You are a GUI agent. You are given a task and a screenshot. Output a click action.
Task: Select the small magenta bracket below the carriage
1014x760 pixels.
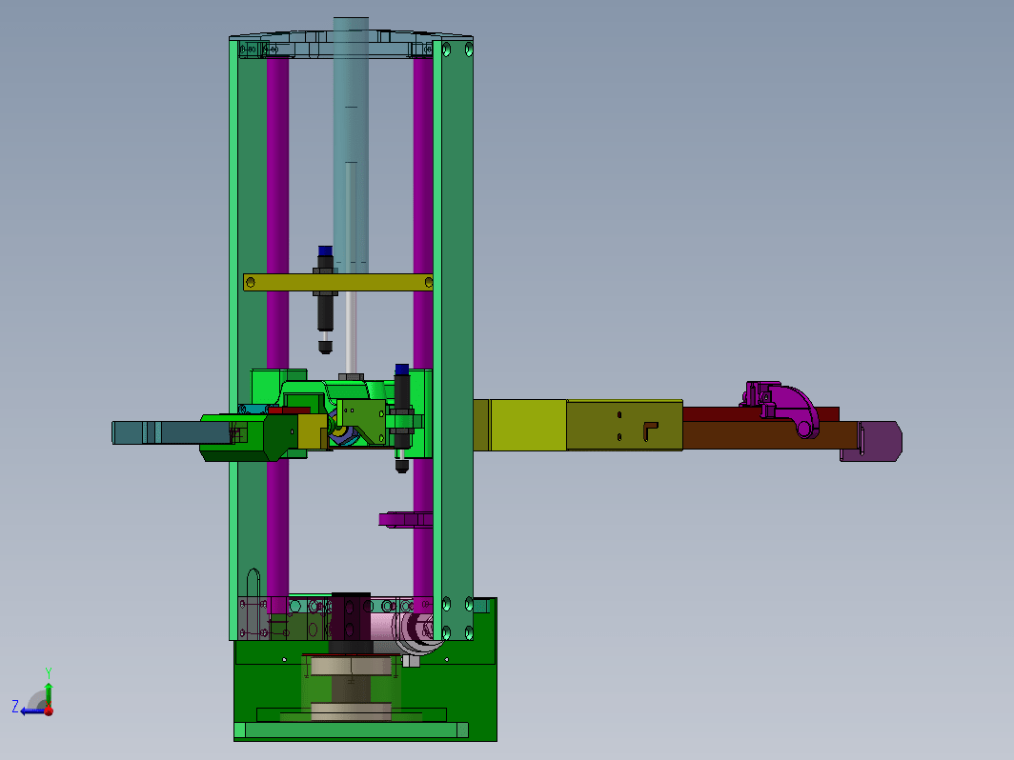click(405, 519)
